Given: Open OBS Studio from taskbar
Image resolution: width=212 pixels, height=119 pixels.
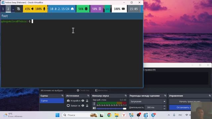Looking at the screenshot, I should point(138,115).
